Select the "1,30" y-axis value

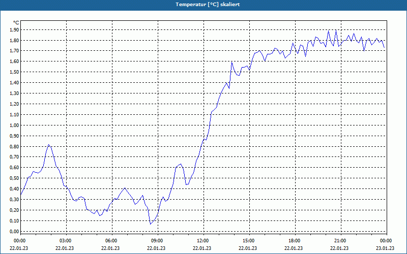tap(15, 93)
